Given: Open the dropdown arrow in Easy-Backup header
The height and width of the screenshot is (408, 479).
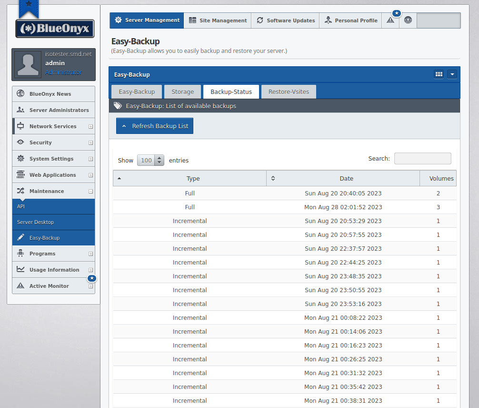Looking at the screenshot, I should [x=452, y=74].
